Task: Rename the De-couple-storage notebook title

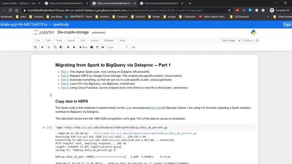Action: click(x=73, y=32)
